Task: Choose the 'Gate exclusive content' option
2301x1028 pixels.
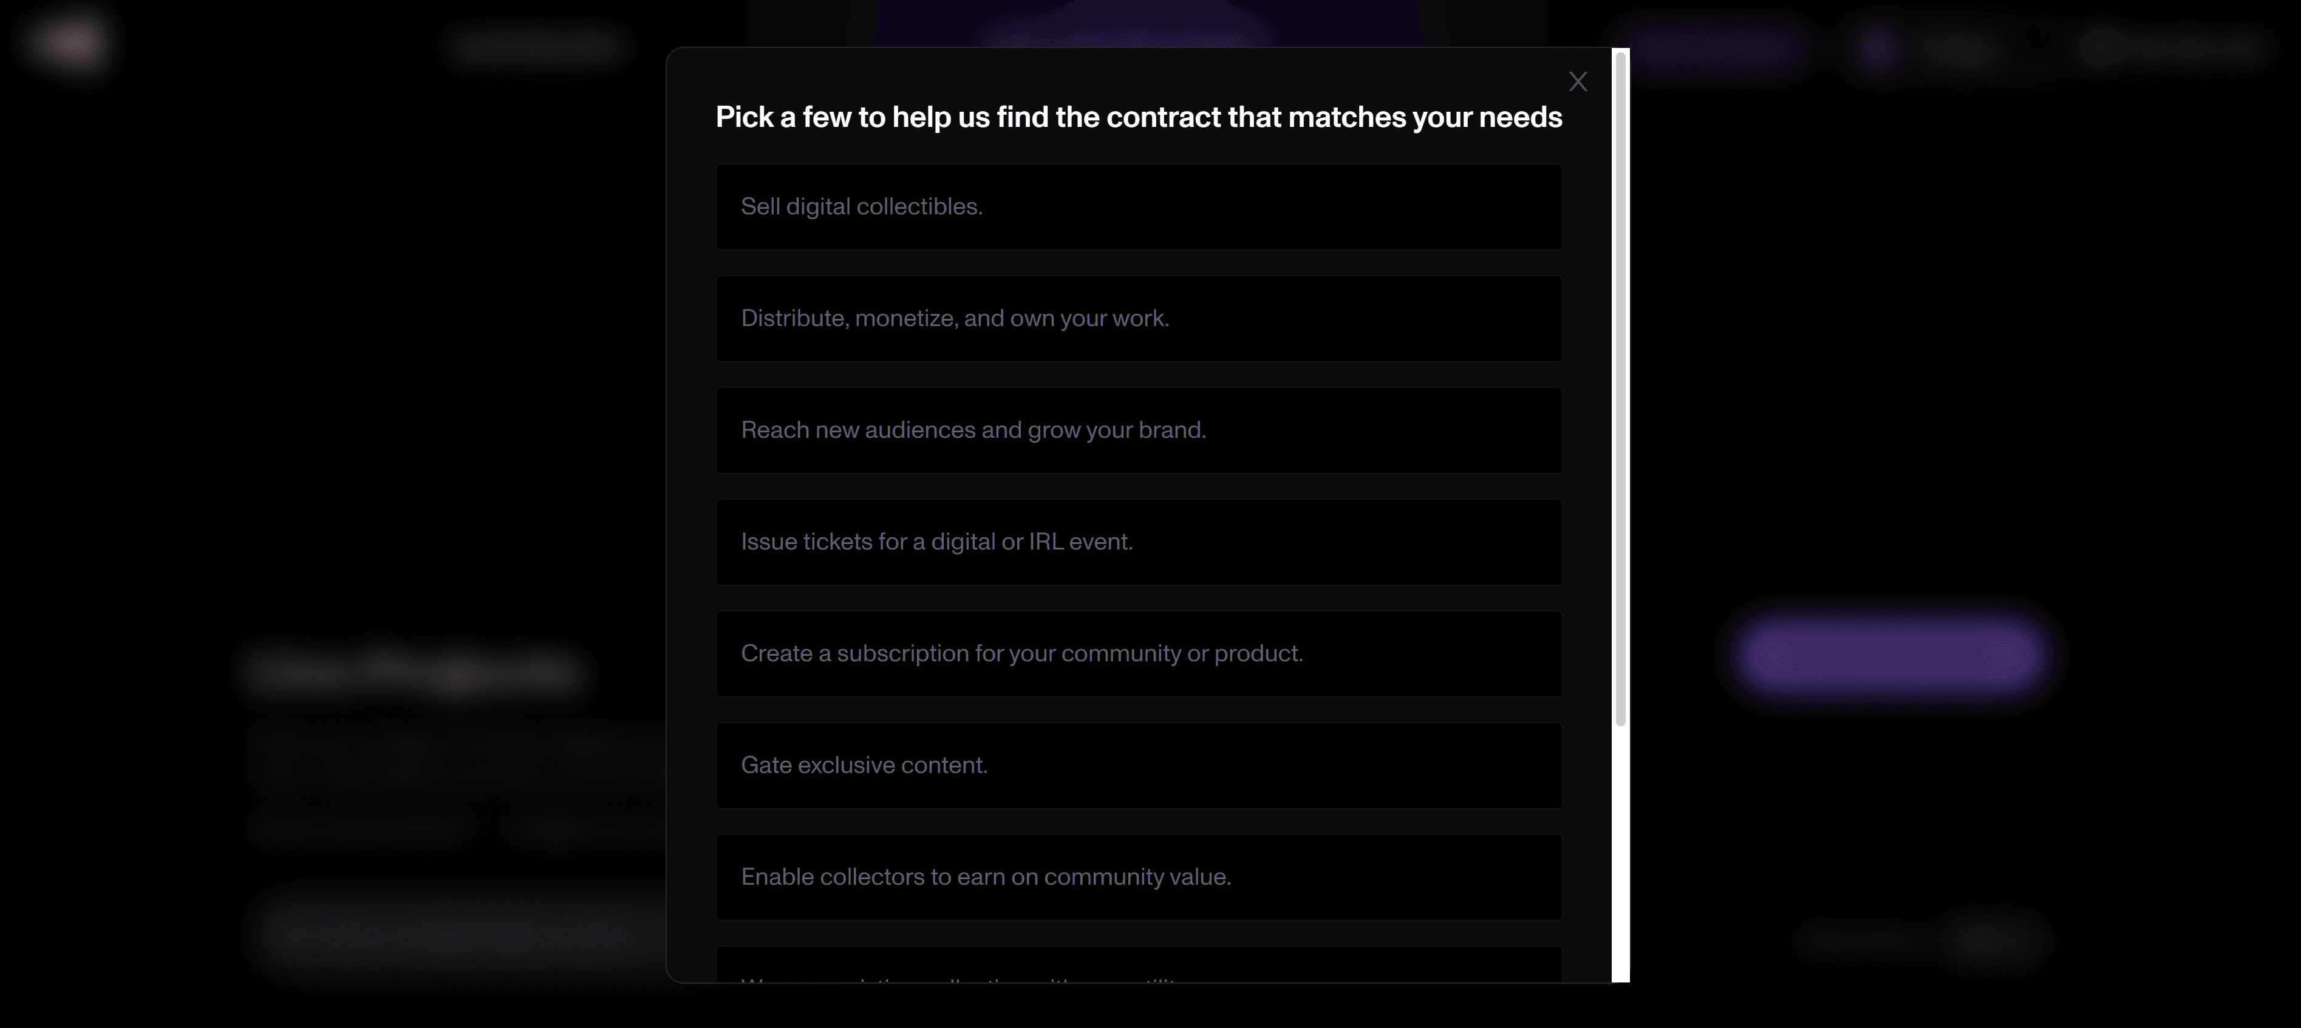Action: click(1139, 764)
